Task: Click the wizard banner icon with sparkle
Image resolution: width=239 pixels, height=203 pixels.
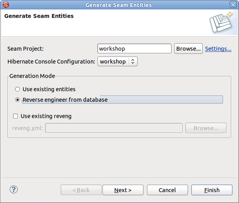Action: tap(221, 22)
